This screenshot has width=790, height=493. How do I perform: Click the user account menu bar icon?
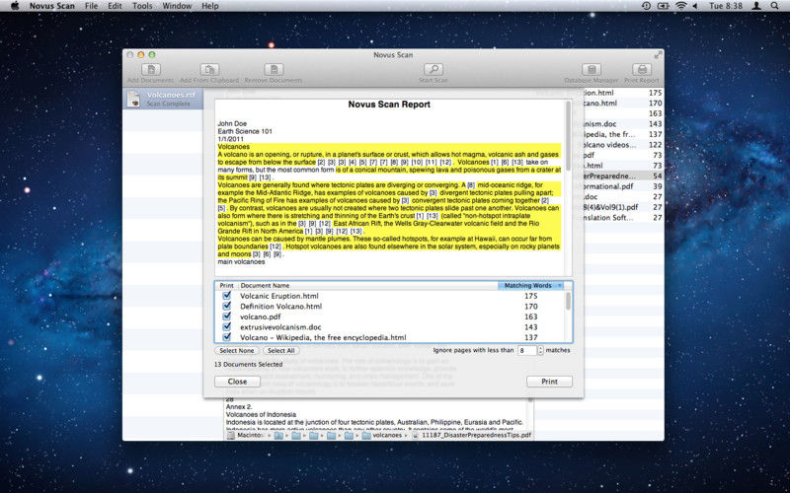756,6
